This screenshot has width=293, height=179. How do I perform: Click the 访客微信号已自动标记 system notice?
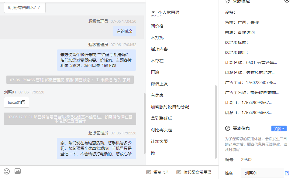[70, 119]
